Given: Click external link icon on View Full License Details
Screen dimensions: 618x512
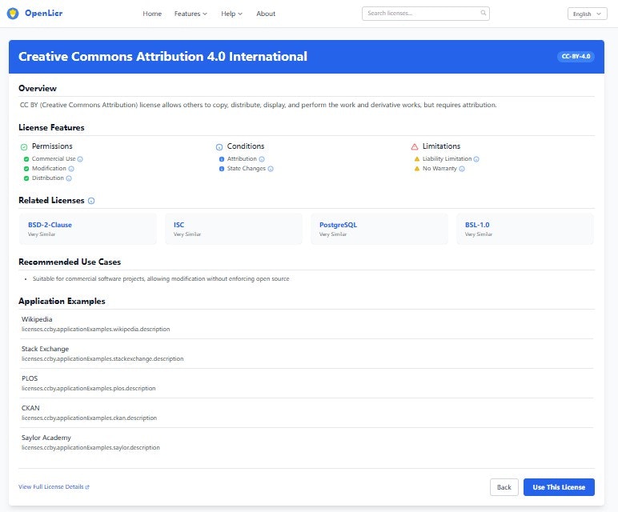Looking at the screenshot, I should click(x=87, y=487).
